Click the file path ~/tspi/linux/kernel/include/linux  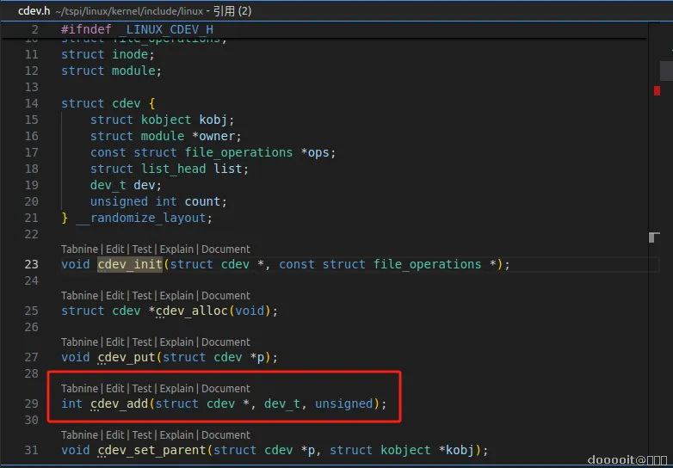tap(129, 11)
